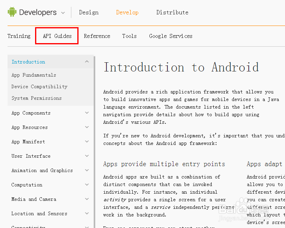Click the Apps provide multiple entry points heading

click(x=164, y=164)
